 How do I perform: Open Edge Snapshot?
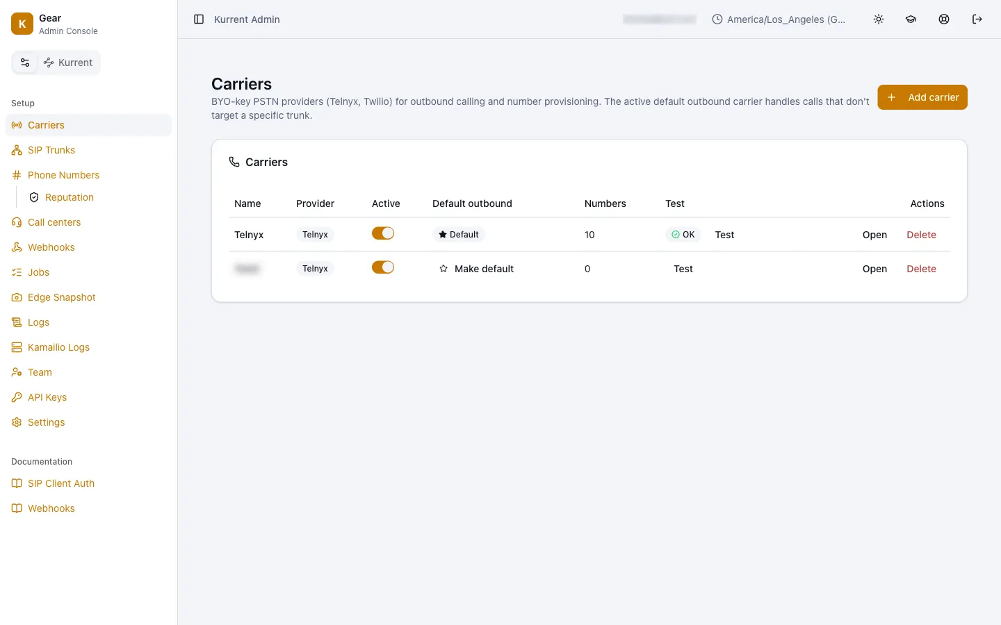click(x=88, y=297)
